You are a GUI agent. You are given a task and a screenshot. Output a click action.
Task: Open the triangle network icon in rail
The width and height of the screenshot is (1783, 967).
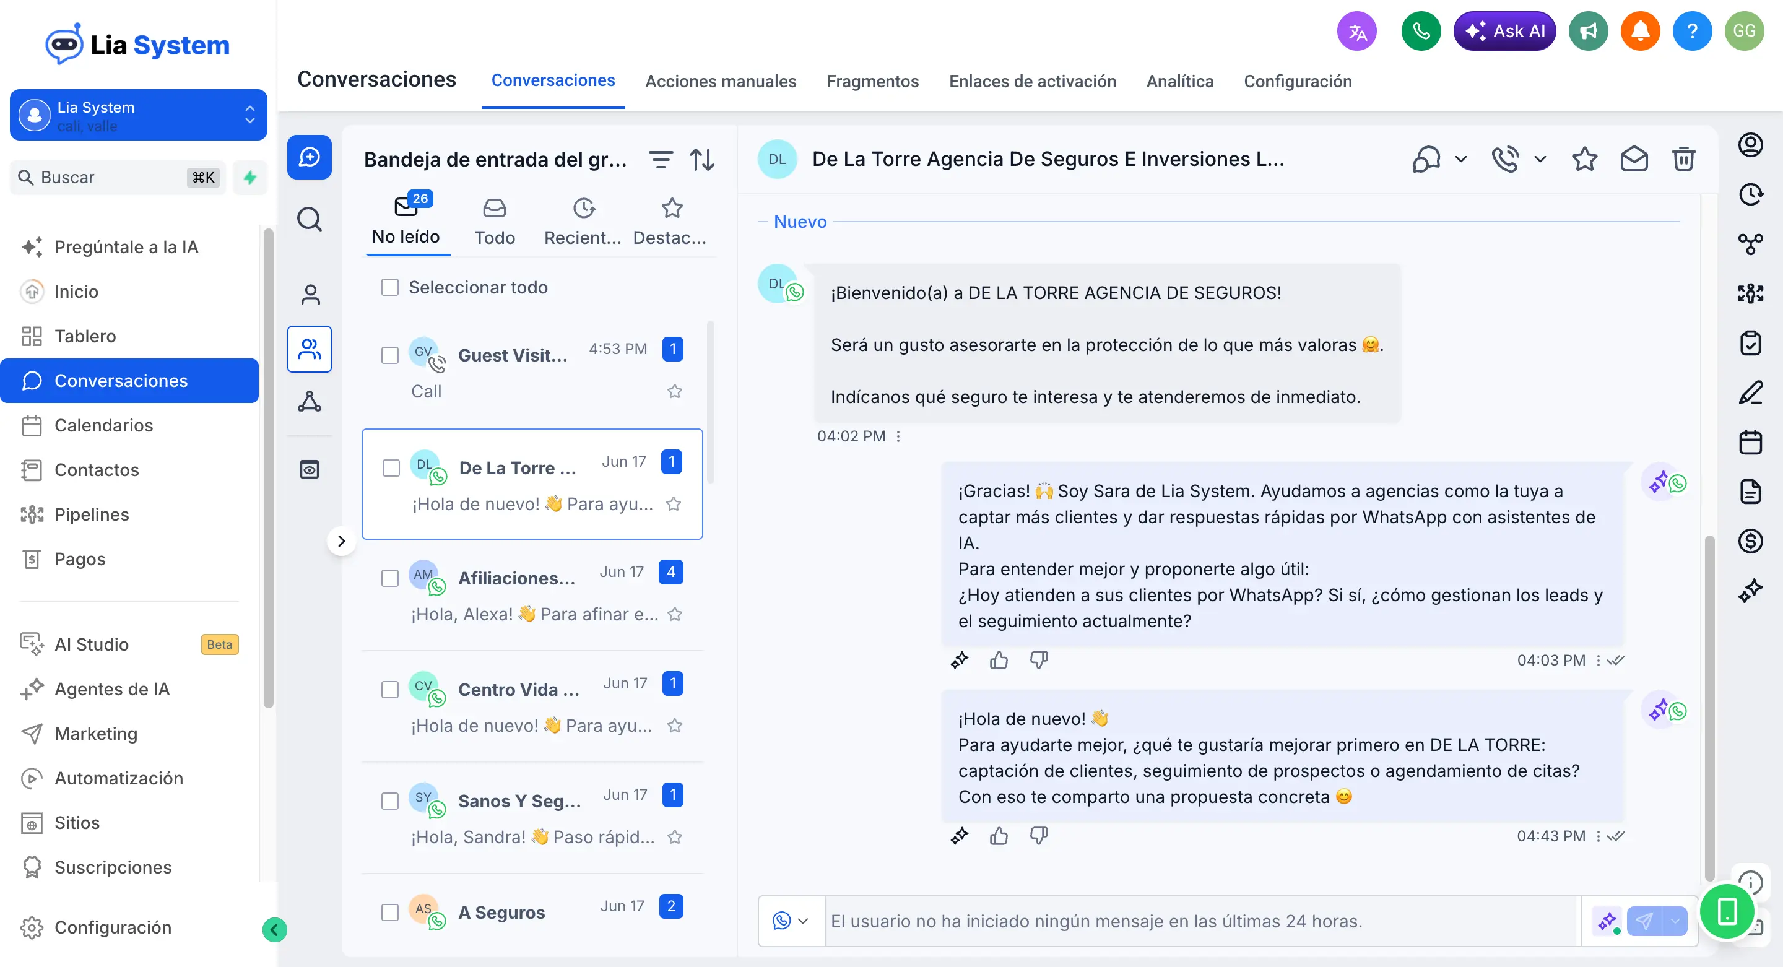tap(310, 402)
